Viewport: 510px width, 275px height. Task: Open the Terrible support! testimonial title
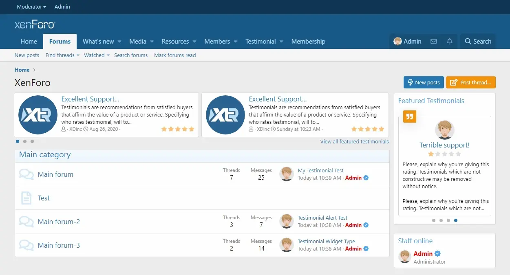click(x=444, y=145)
